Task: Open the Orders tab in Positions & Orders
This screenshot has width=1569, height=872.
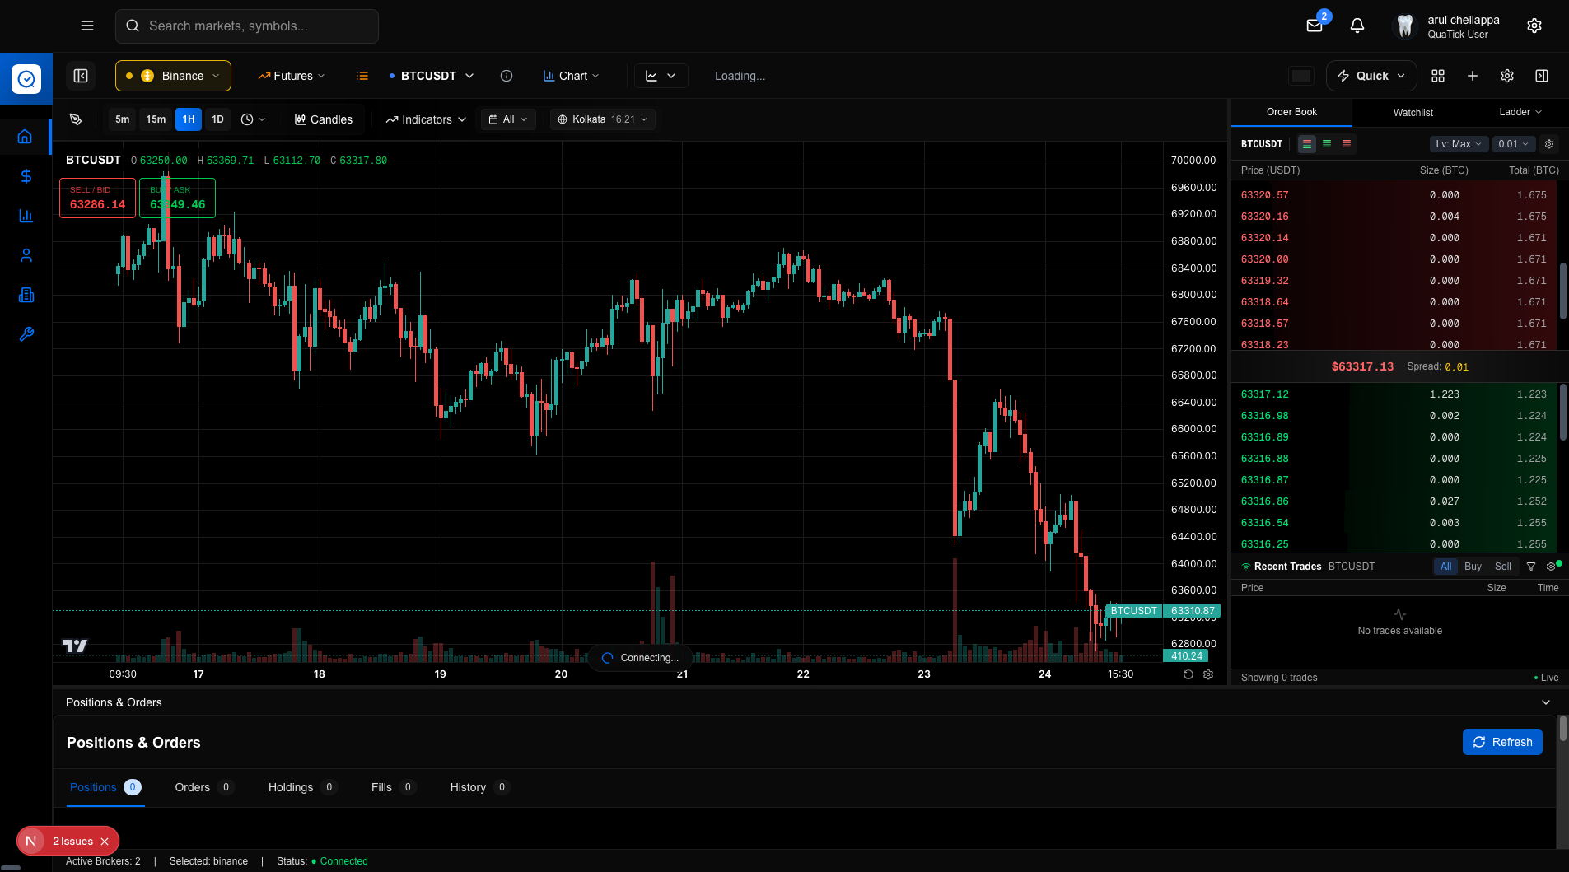Action: click(x=193, y=787)
